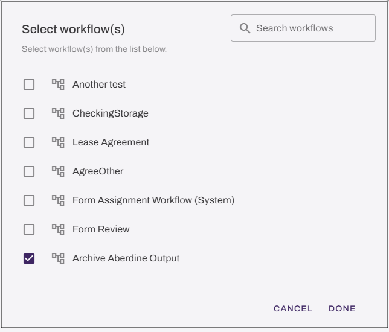Tick the Lease Agreement checkbox
The width and height of the screenshot is (389, 332).
click(29, 142)
